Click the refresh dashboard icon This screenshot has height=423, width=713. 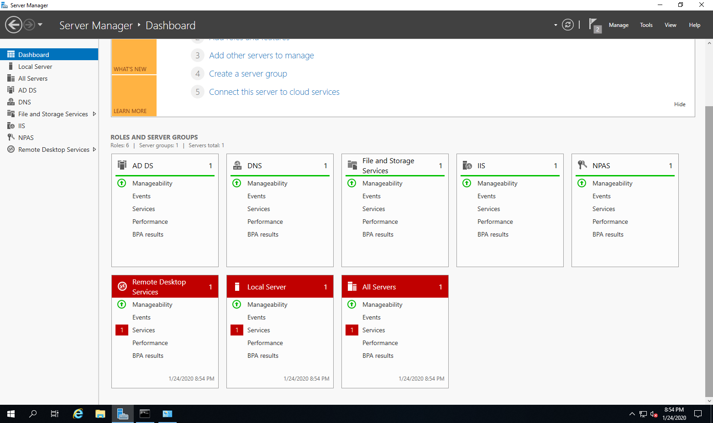click(x=567, y=25)
